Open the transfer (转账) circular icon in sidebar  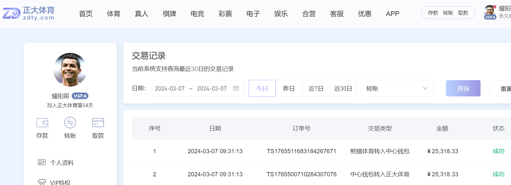coord(70,123)
